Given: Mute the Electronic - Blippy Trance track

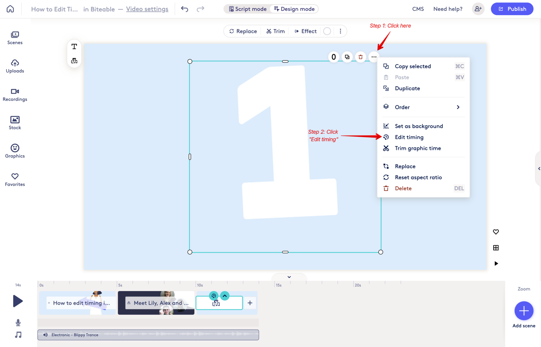Looking at the screenshot, I should coord(45,335).
